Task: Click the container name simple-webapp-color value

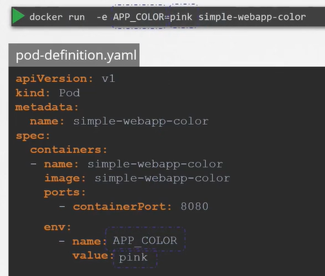Action: [x=155, y=164]
